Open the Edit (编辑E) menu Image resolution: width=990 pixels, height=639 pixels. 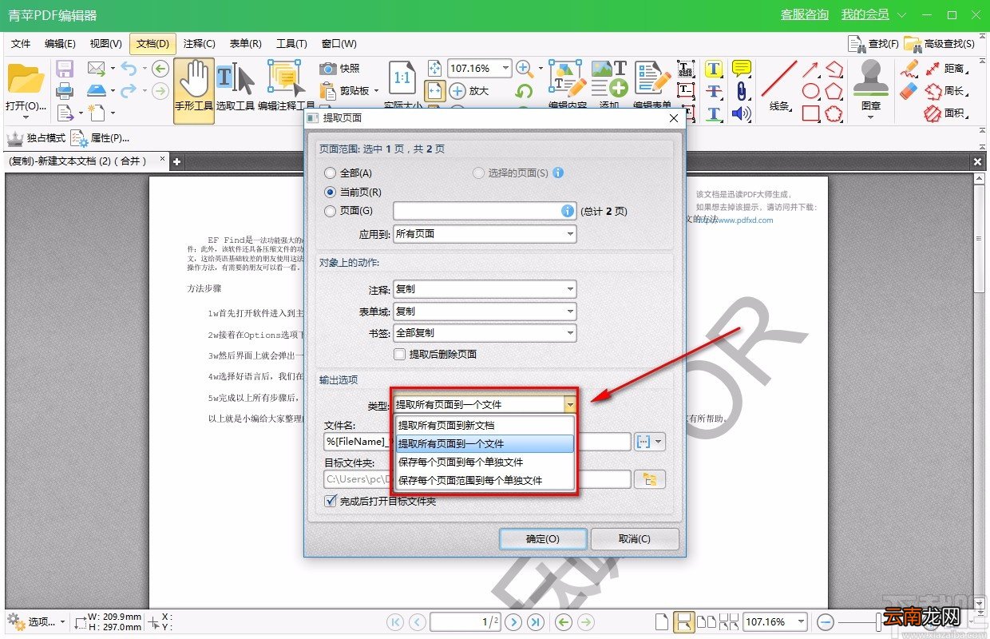(x=60, y=44)
